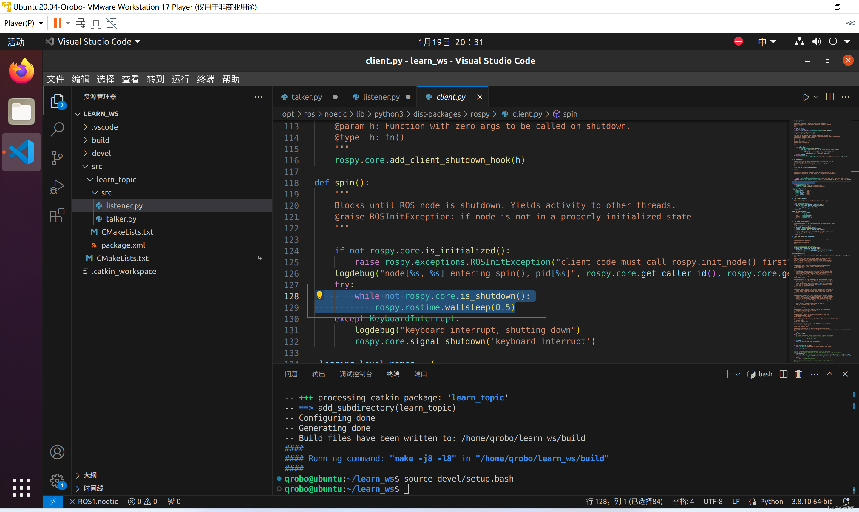Pause the VMware virtual machine
Screen dimensions: 859x512
(x=58, y=23)
